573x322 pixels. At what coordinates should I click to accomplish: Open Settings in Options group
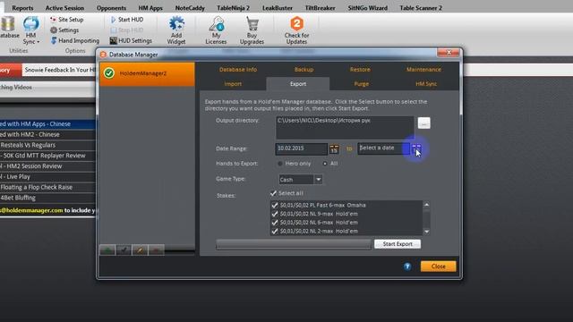point(64,30)
